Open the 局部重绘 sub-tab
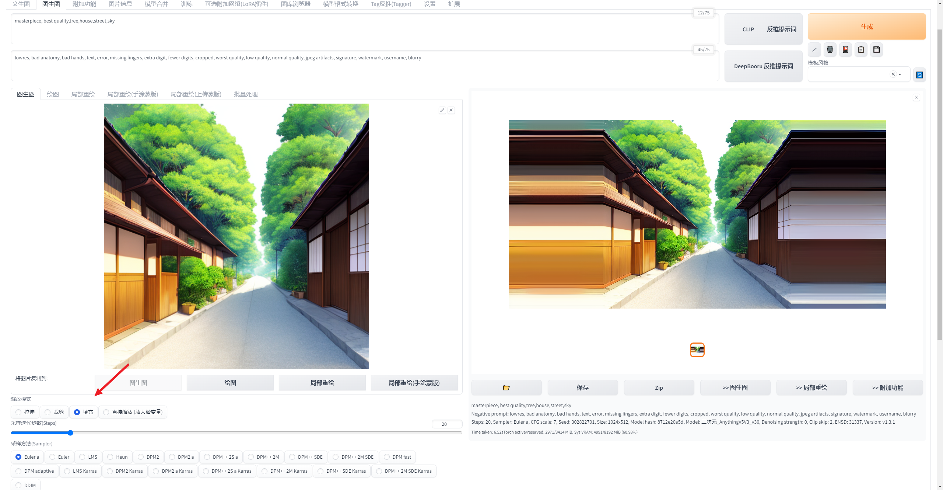Screen dimensions: 943x490 (83, 94)
